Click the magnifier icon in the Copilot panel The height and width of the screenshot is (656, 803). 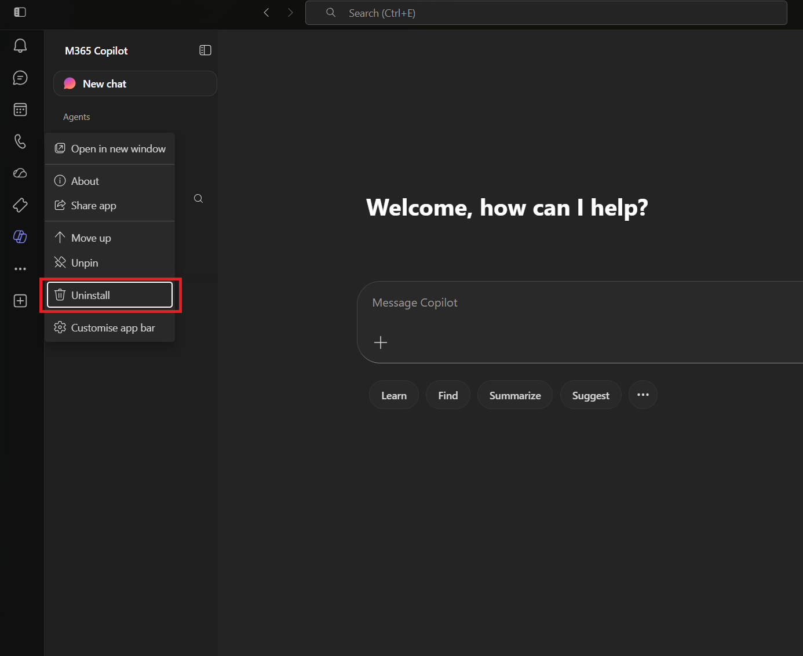tap(198, 198)
